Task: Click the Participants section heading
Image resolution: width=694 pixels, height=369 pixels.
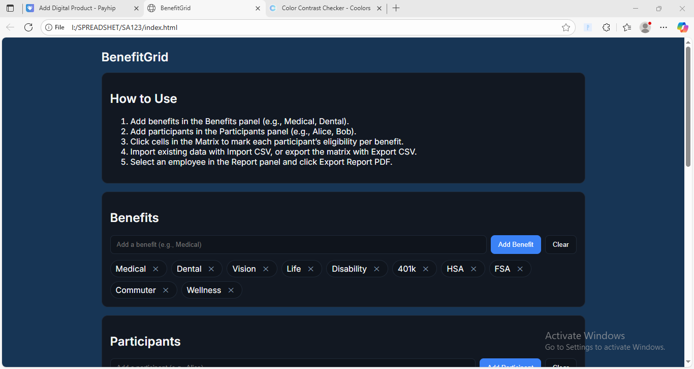Action: tap(145, 342)
